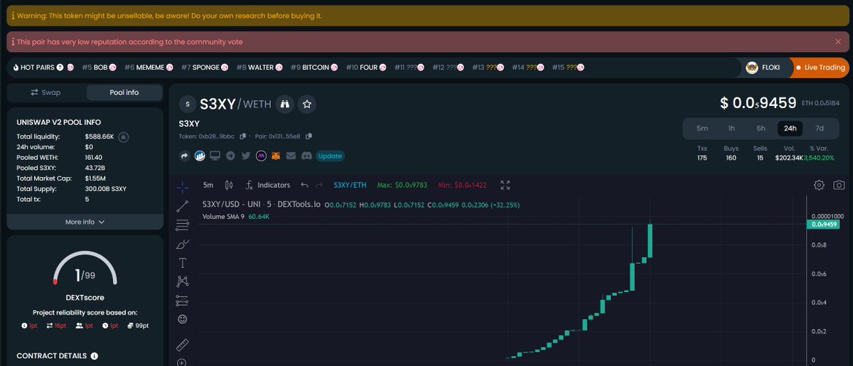Select the forecast and measurement tool
Screen dimensions: 853x366
[182, 300]
